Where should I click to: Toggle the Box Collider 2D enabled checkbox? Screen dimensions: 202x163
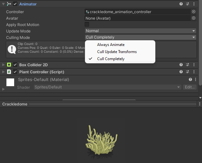[15, 65]
